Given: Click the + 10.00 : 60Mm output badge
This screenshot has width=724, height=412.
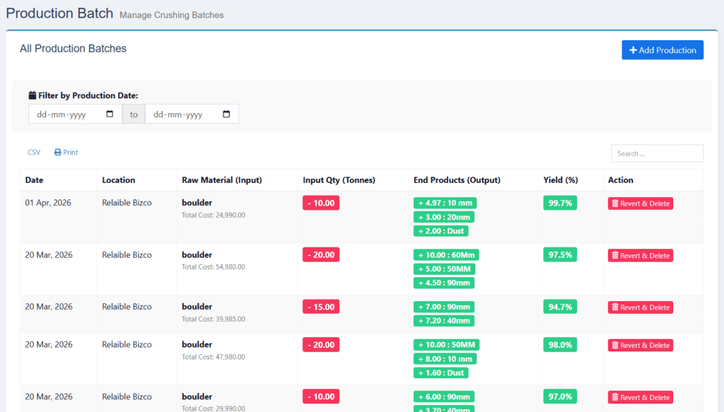Looking at the screenshot, I should tap(446, 254).
